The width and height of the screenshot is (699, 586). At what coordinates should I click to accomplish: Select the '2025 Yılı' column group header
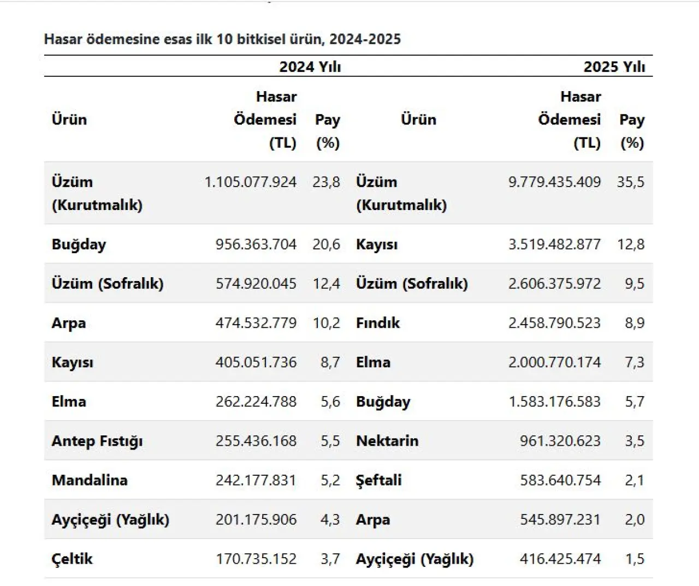[614, 67]
